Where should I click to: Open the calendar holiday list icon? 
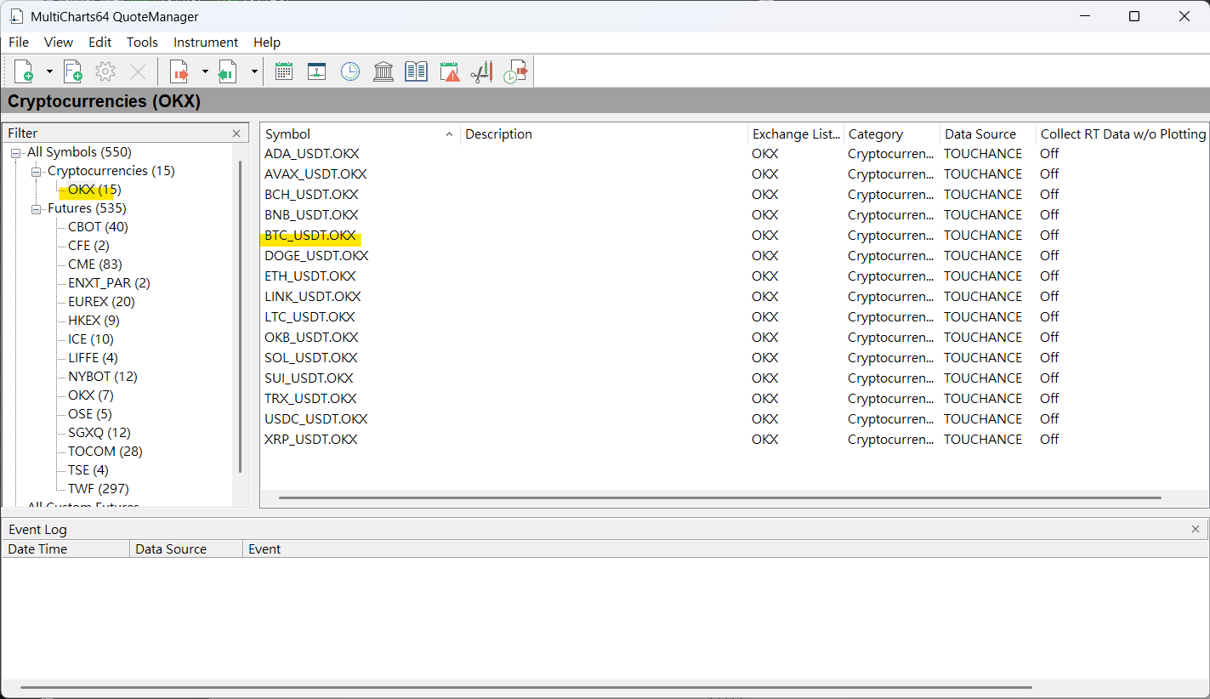coord(284,72)
